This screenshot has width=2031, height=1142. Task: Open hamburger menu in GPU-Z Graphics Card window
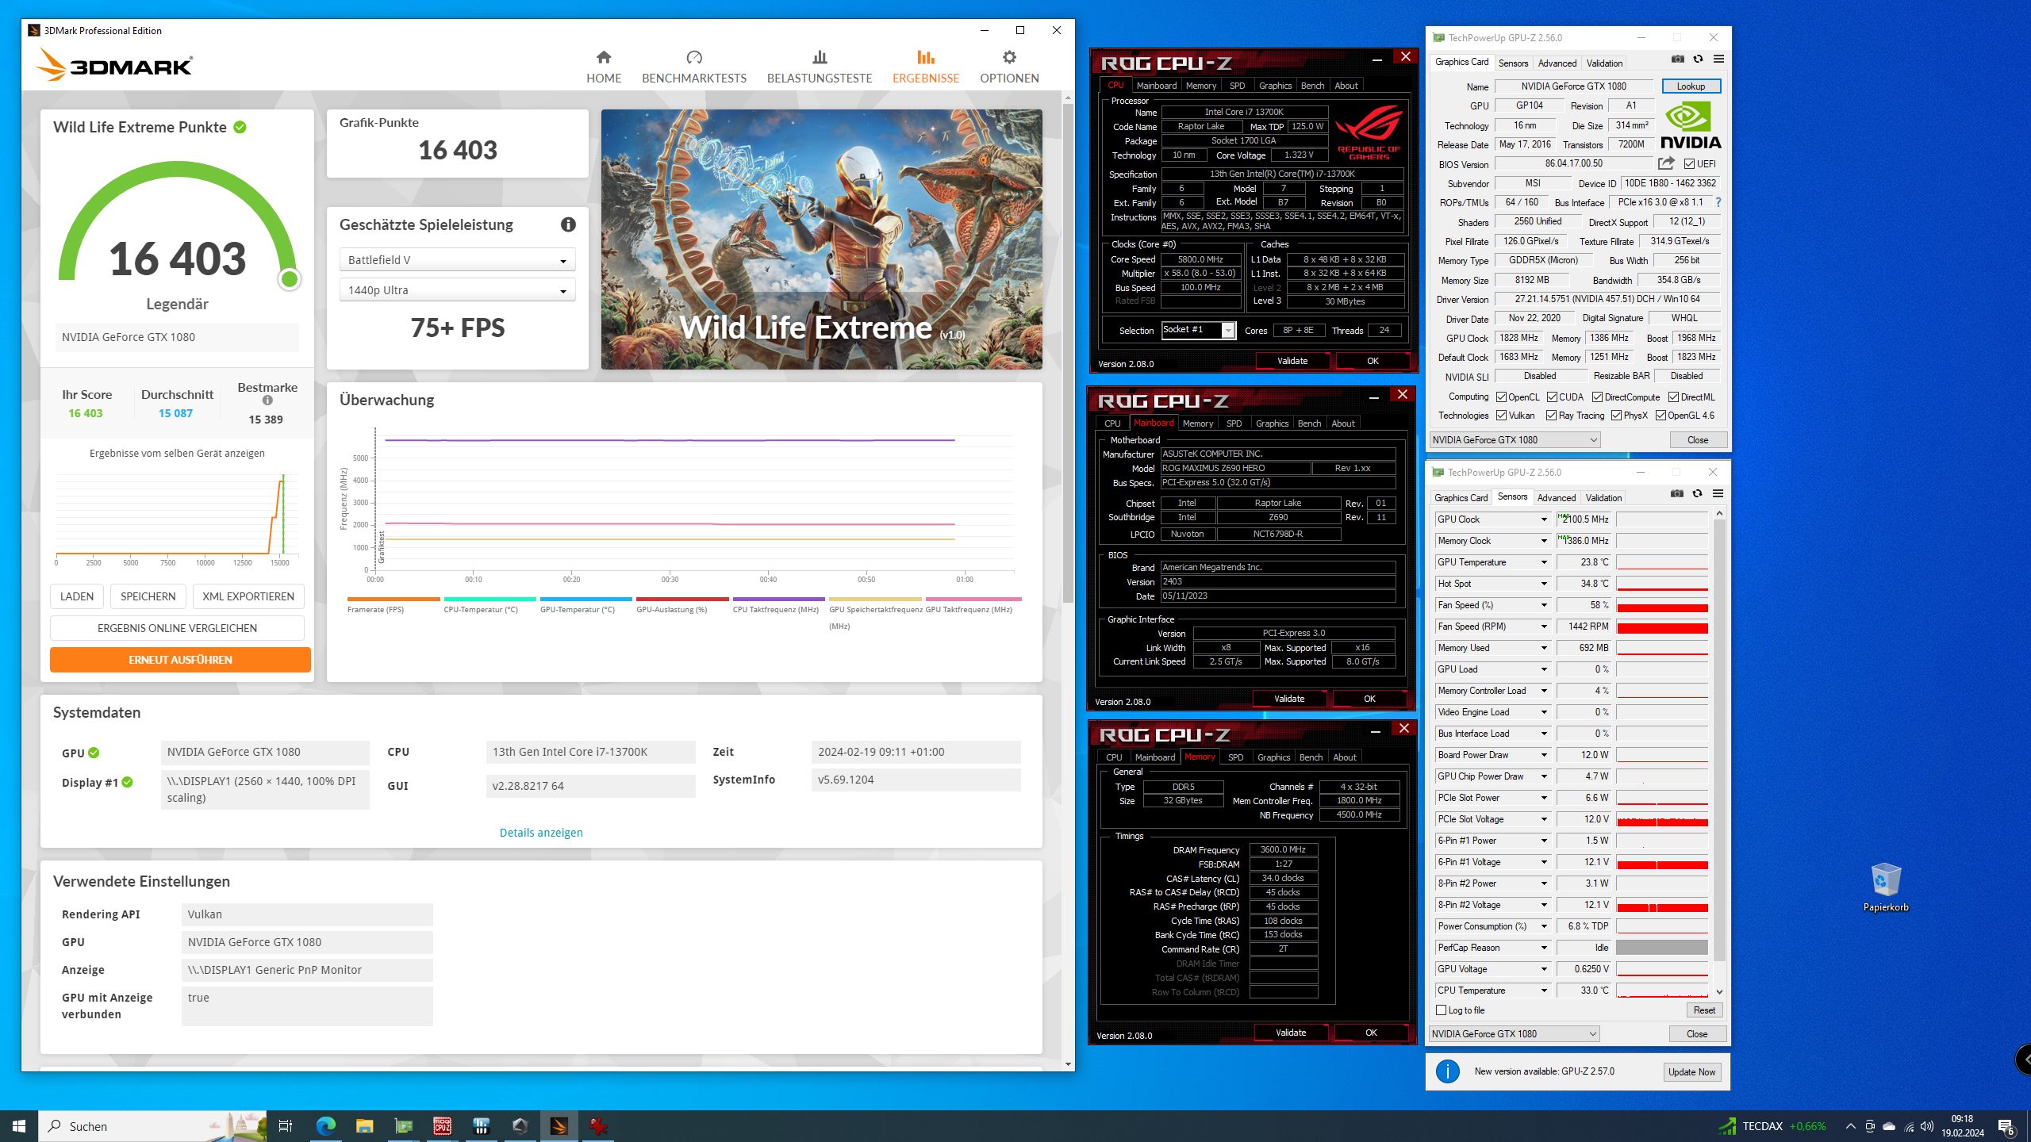(x=1718, y=59)
